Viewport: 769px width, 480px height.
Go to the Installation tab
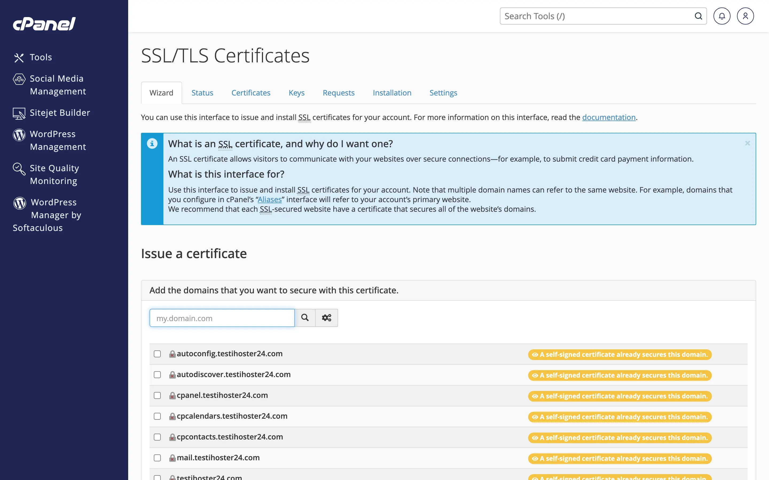coord(392,93)
